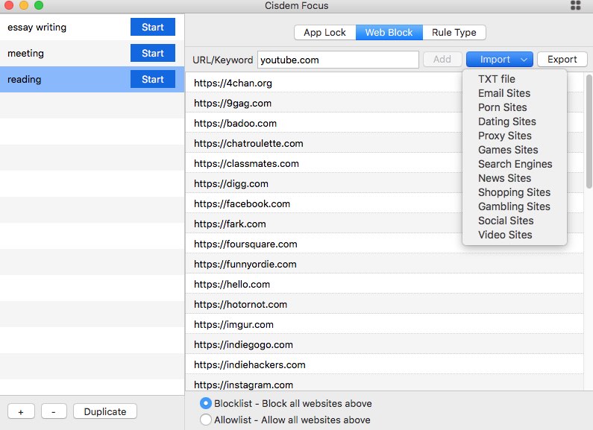The image size is (593, 430).
Task: Start the reading focus session
Action: coord(153,79)
